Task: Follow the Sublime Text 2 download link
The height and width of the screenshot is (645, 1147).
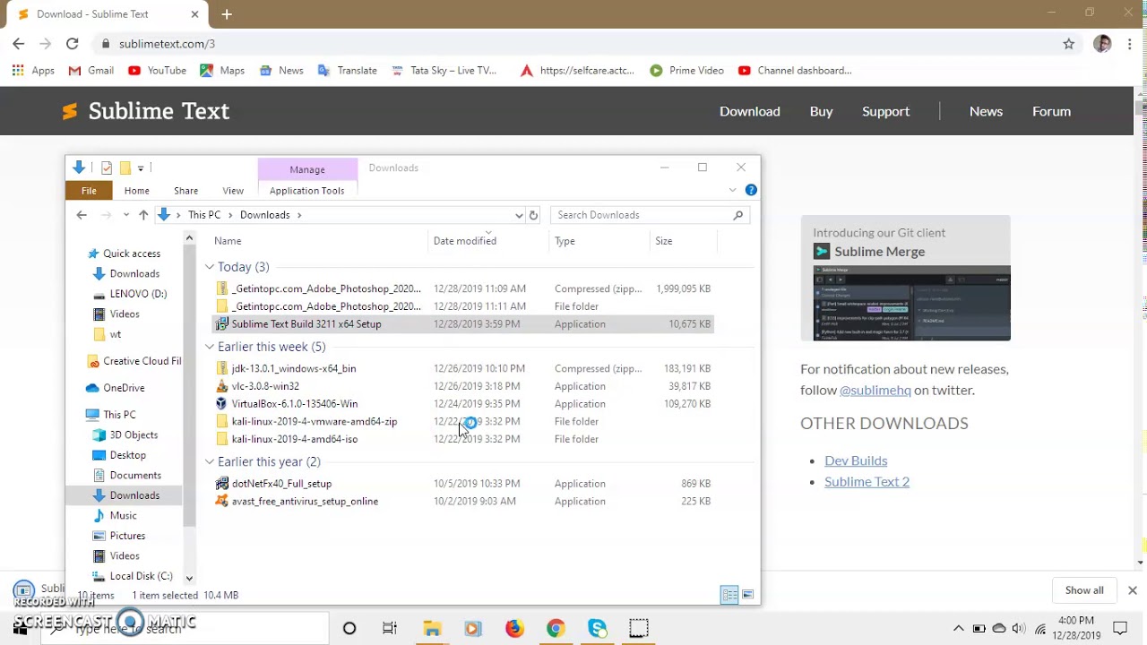Action: (x=867, y=482)
